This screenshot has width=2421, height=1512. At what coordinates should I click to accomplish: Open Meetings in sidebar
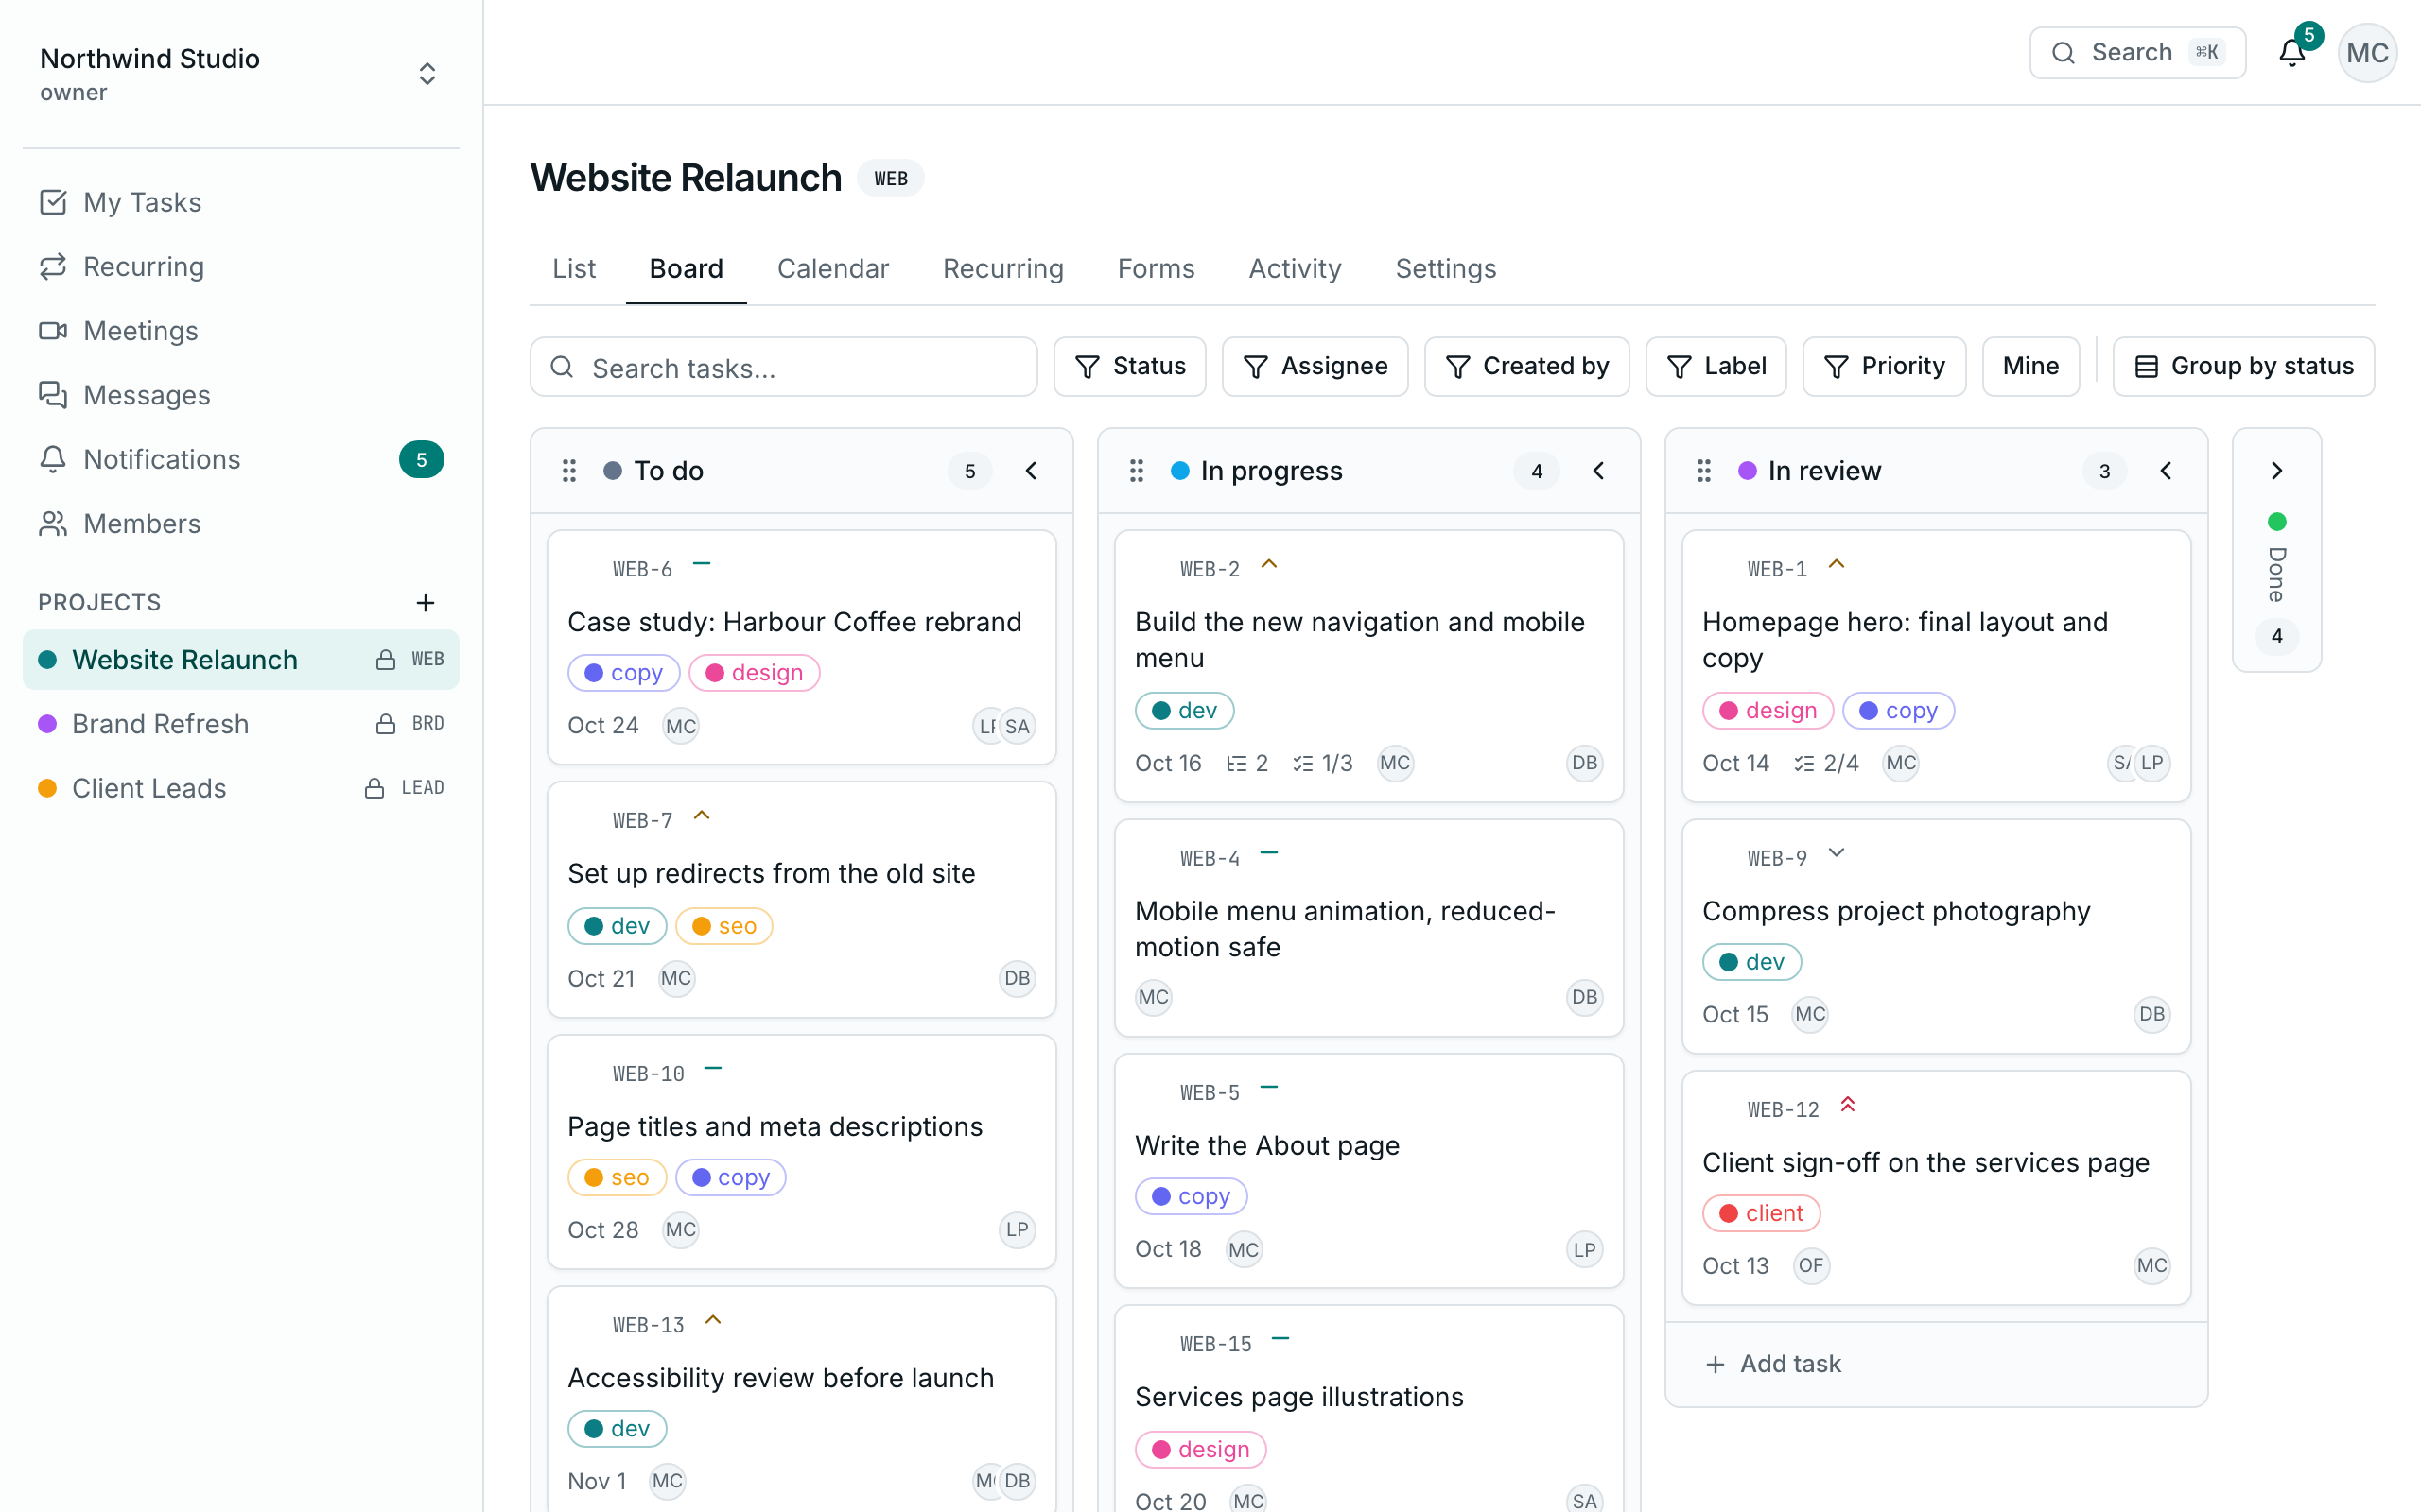click(241, 331)
